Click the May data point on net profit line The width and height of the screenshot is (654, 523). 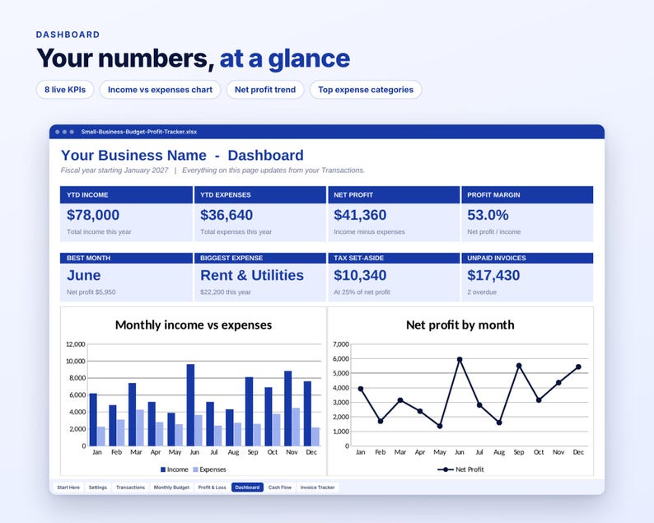coord(440,426)
